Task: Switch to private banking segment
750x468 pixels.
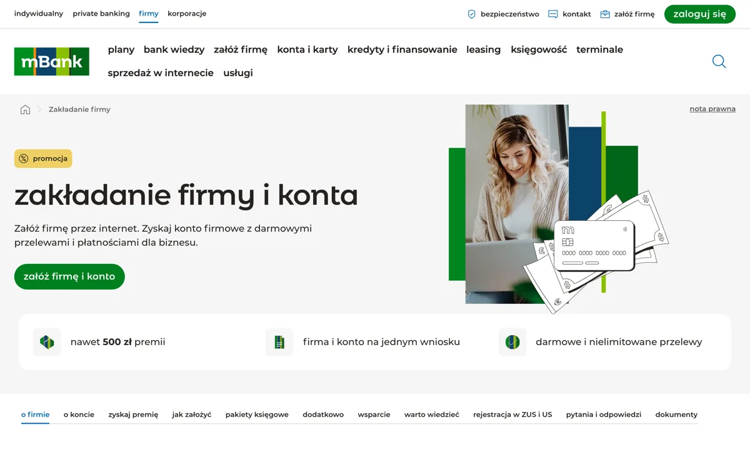Action: point(101,14)
